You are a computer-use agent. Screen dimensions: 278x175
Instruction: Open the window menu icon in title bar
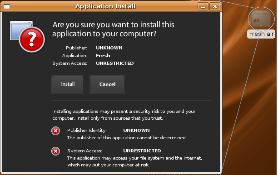pos(7,6)
